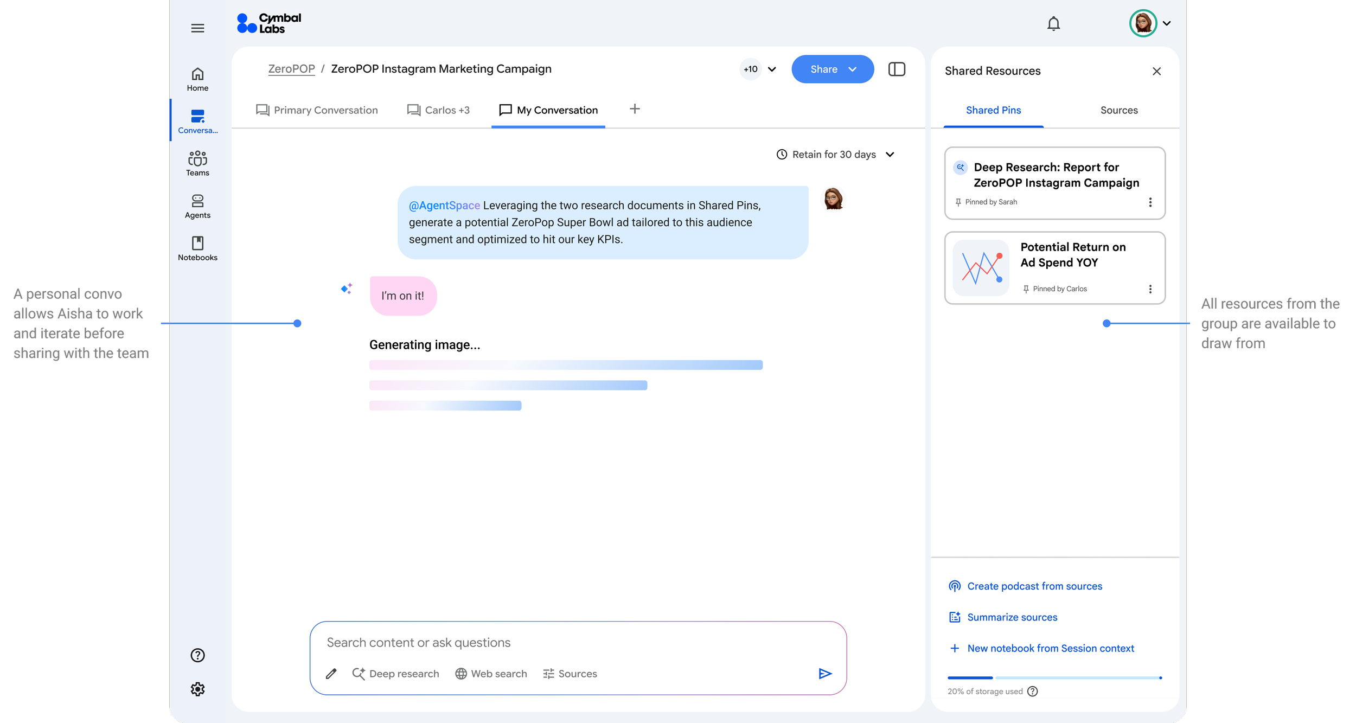Click the storage usage progress bar
Image resolution: width=1356 pixels, height=723 pixels.
click(1054, 678)
